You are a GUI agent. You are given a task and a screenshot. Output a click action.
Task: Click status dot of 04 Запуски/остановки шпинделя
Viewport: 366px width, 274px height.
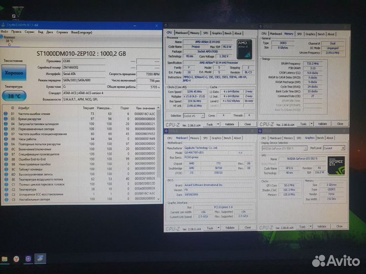(x=6, y=124)
